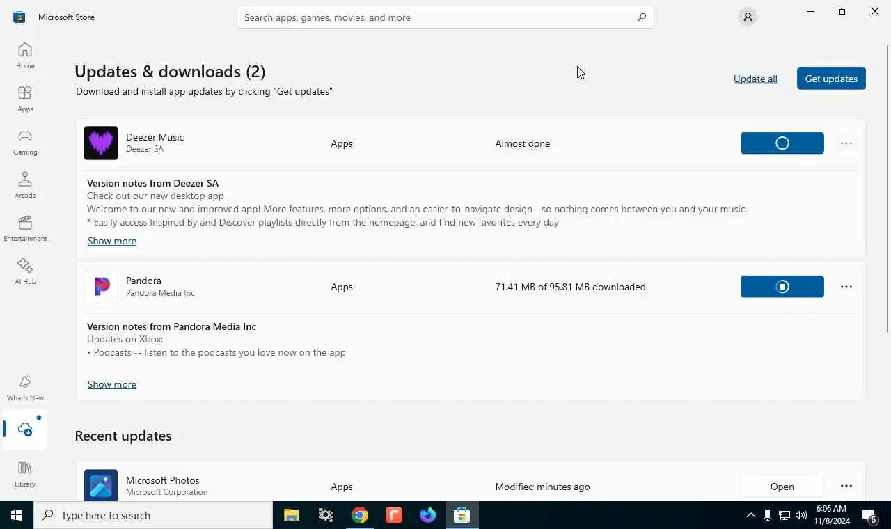Click the volume icon in system tray
This screenshot has height=529, width=891.
click(x=801, y=515)
